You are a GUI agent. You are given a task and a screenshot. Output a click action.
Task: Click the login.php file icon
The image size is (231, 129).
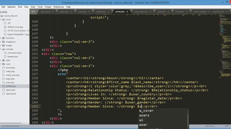[x=3, y=79]
